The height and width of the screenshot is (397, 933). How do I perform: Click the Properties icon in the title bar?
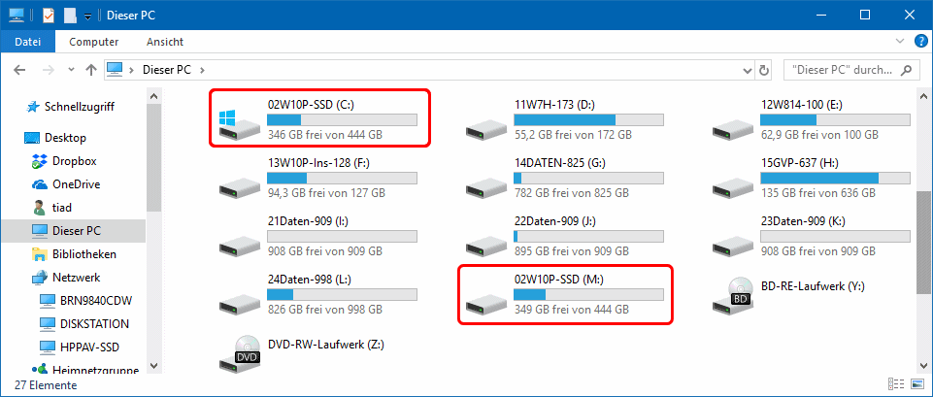tap(50, 15)
